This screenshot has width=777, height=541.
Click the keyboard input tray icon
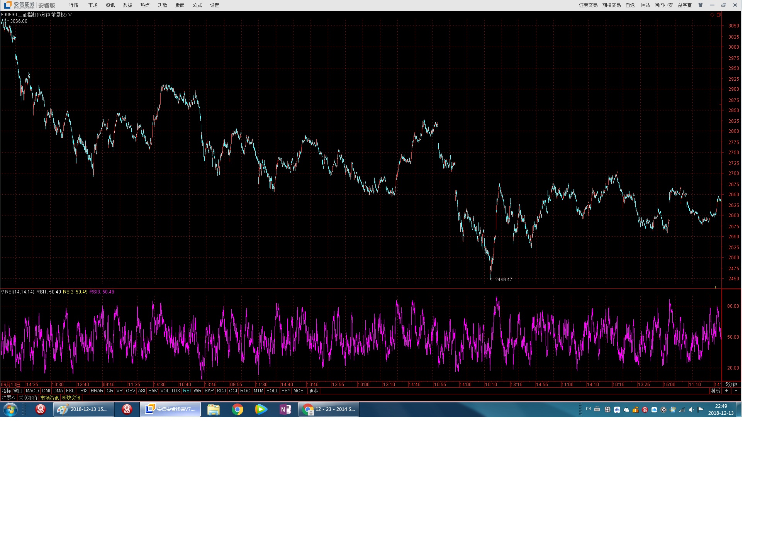pos(597,409)
